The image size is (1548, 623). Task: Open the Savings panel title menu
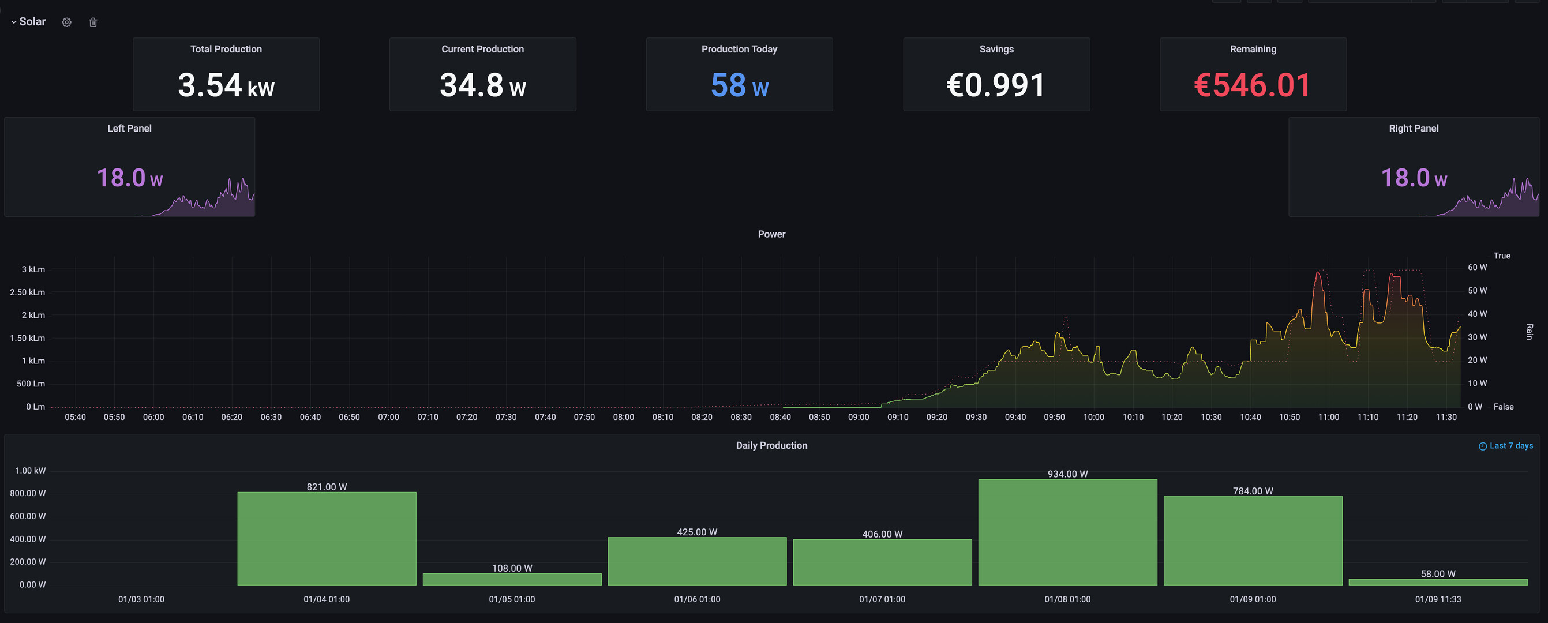pos(996,49)
